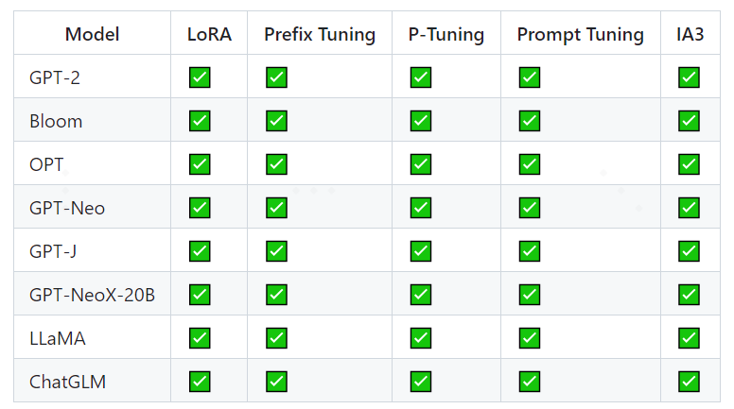Click GPT-2's Prompt Tuning checkmark
734x409 pixels.
click(x=530, y=77)
